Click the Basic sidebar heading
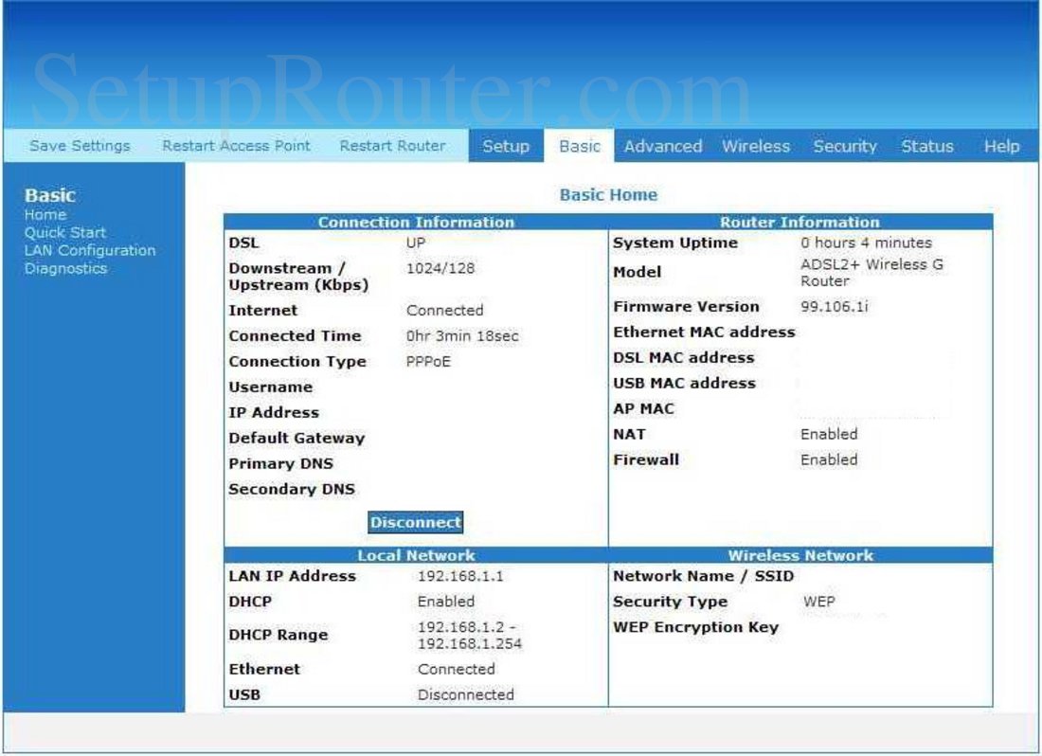The height and width of the screenshot is (756, 1042). point(50,195)
